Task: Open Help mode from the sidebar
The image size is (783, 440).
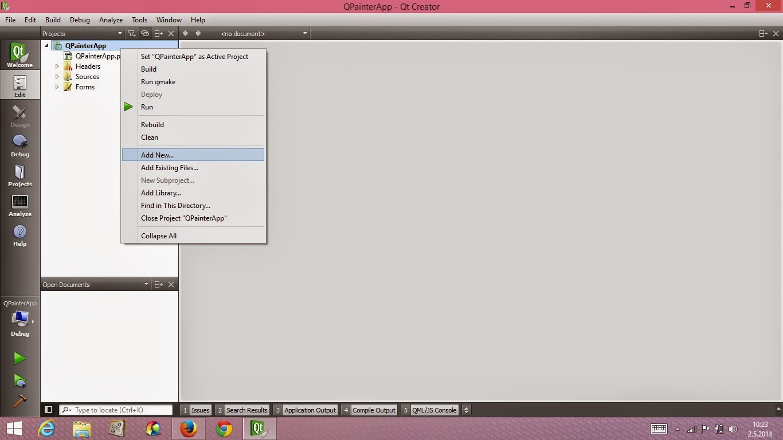Action: (x=19, y=234)
